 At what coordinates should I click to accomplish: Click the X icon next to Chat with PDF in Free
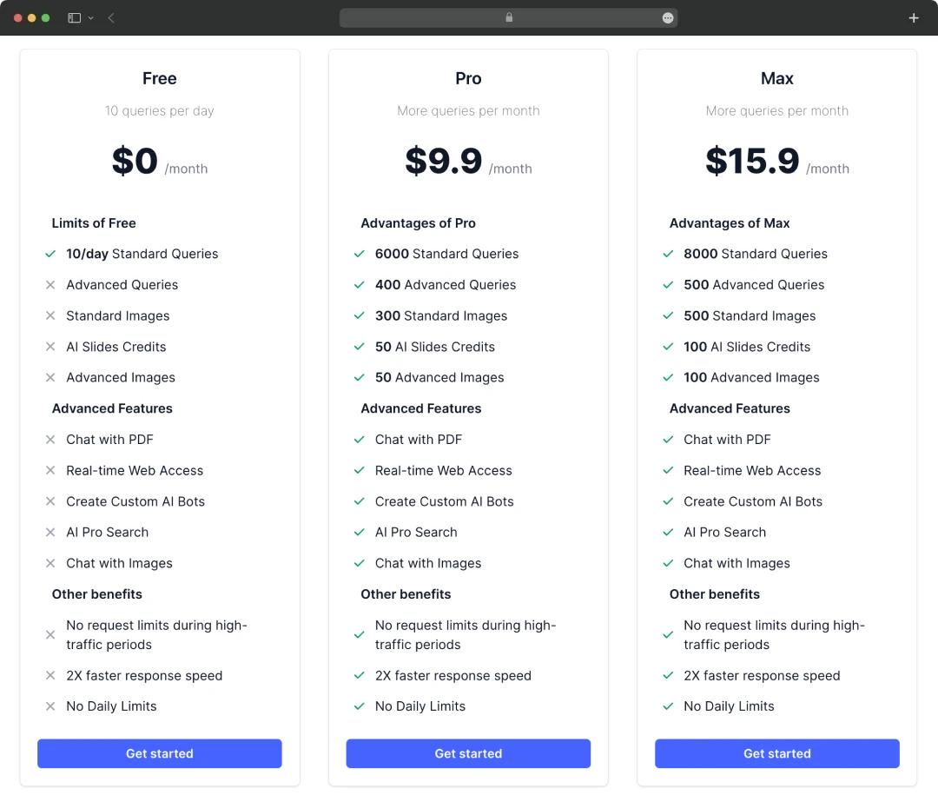click(x=51, y=440)
